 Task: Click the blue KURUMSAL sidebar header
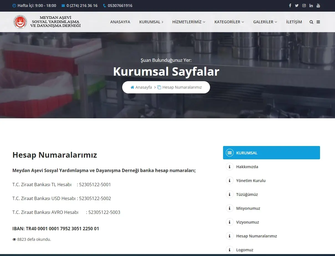click(271, 153)
